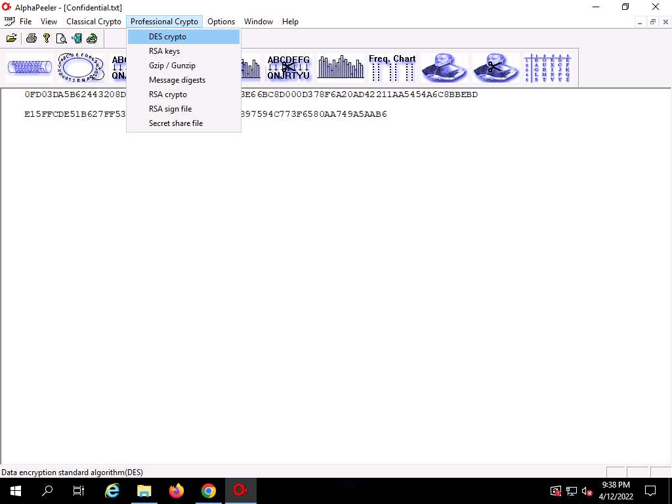Screen dimensions: 672x504
Task: Click Secret share file menu item
Action: (176, 123)
